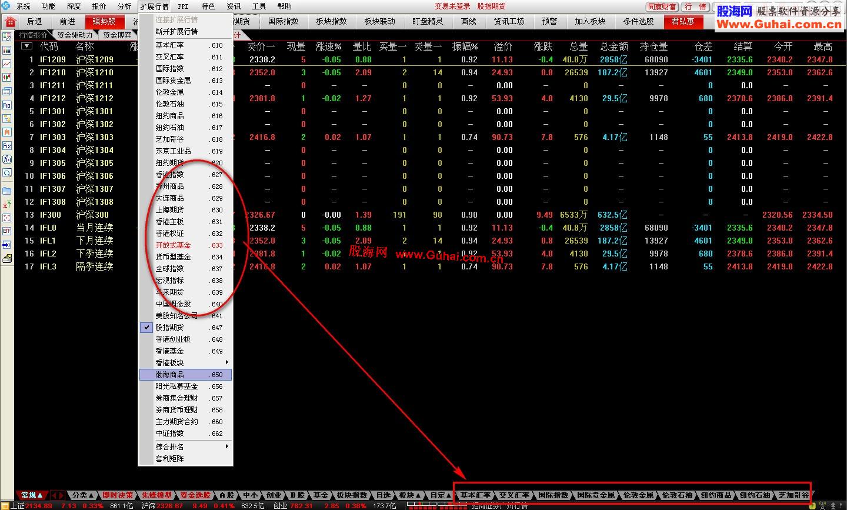Select the 上证 index value 2134.89
The width and height of the screenshot is (847, 510).
coord(39,506)
